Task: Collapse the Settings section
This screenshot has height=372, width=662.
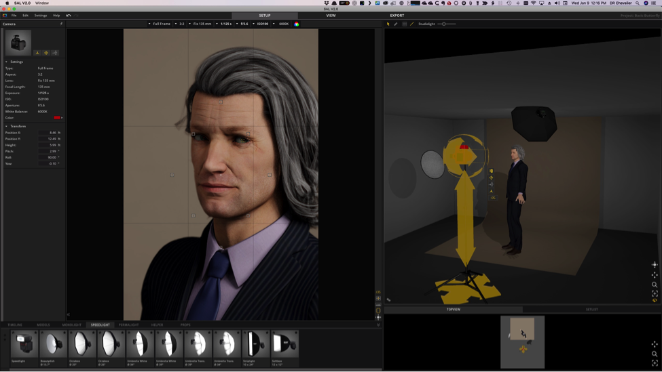Action: pyautogui.click(x=7, y=62)
